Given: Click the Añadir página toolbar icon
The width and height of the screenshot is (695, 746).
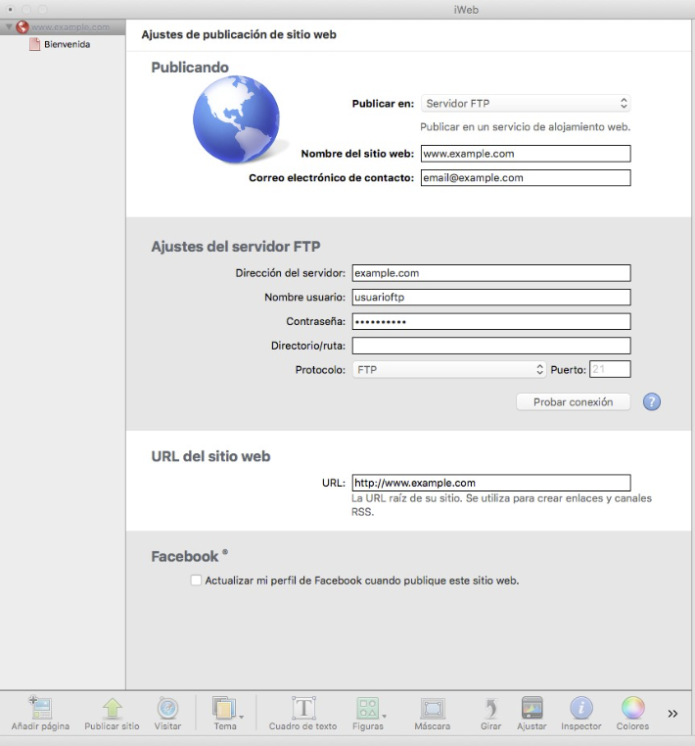Looking at the screenshot, I should [40, 708].
